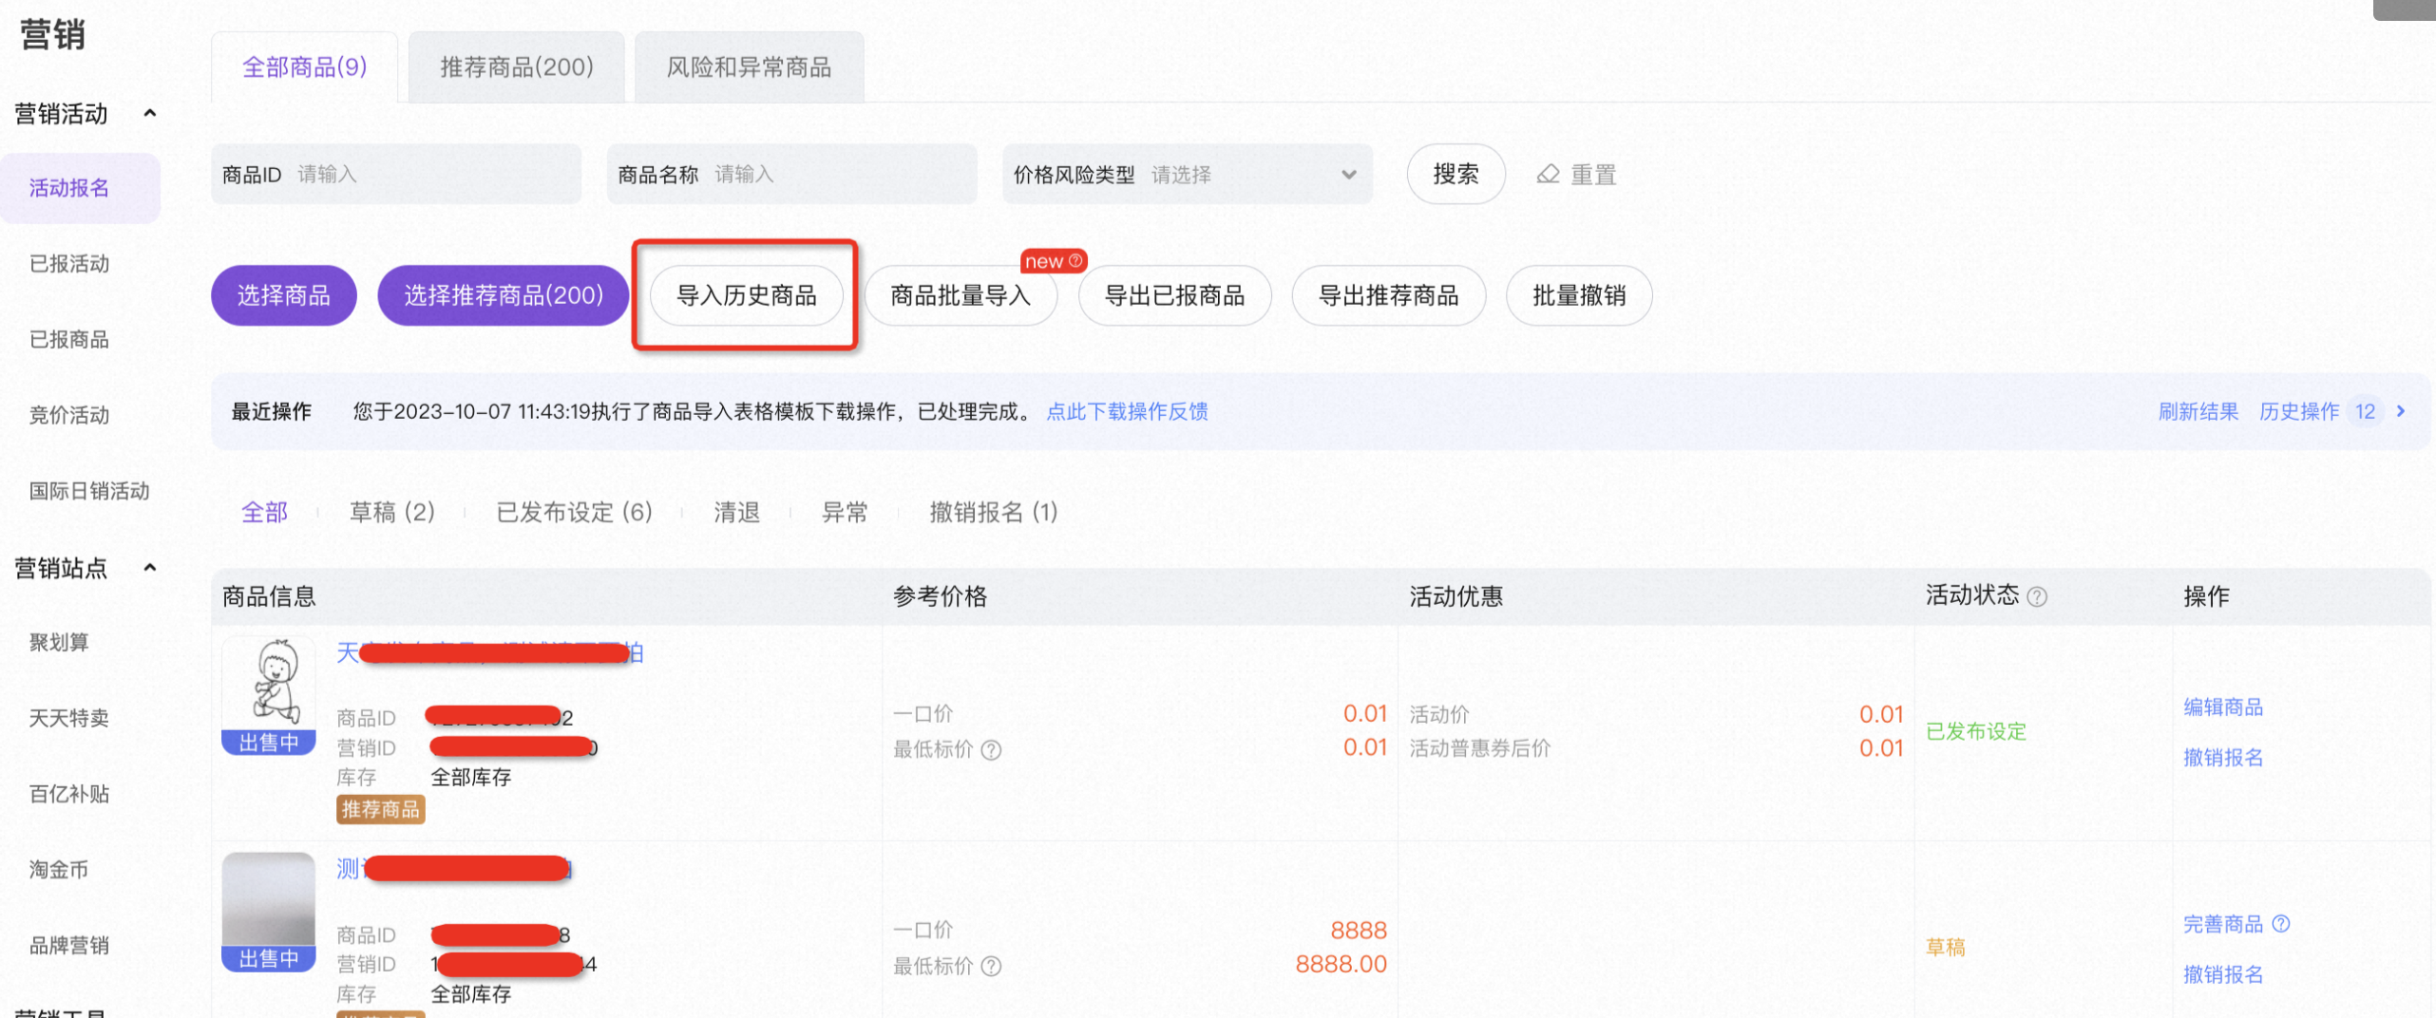The image size is (2436, 1018).
Task: Open 国际日销活动 in the sidebar
Action: pos(89,491)
